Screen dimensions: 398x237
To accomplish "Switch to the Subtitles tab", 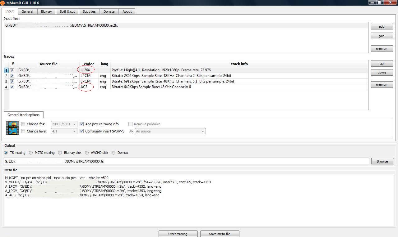I will tap(89, 11).
